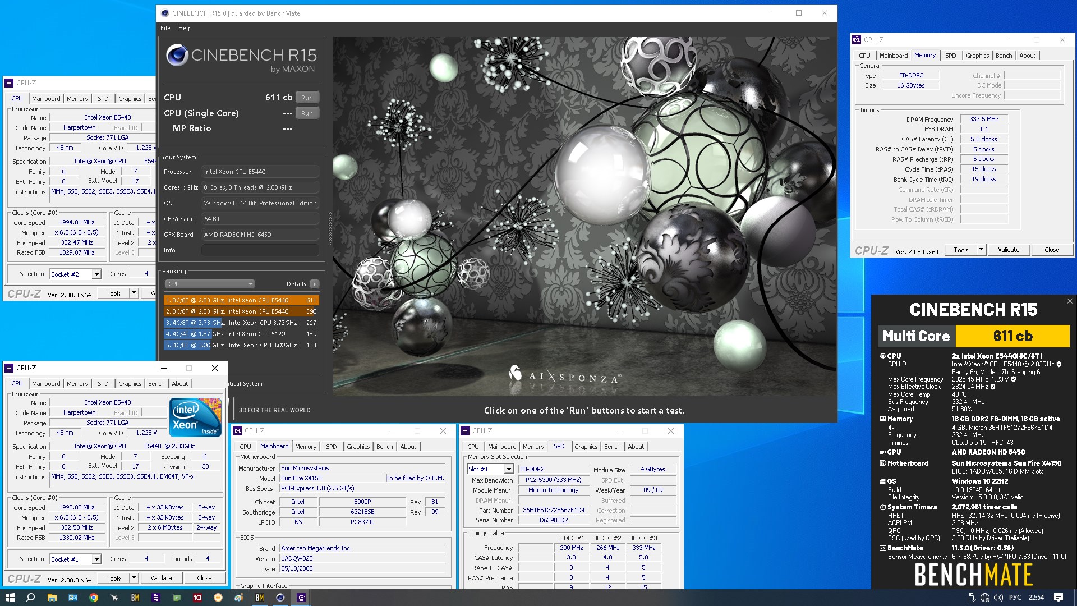Click Validate in the Socket #1 CPU-Z window
The height and width of the screenshot is (606, 1077).
point(161,578)
